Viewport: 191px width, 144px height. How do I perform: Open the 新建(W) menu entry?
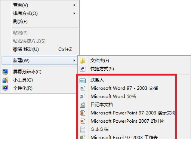click(x=39, y=61)
